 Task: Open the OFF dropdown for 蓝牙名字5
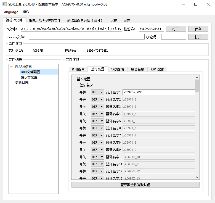(98, 121)
